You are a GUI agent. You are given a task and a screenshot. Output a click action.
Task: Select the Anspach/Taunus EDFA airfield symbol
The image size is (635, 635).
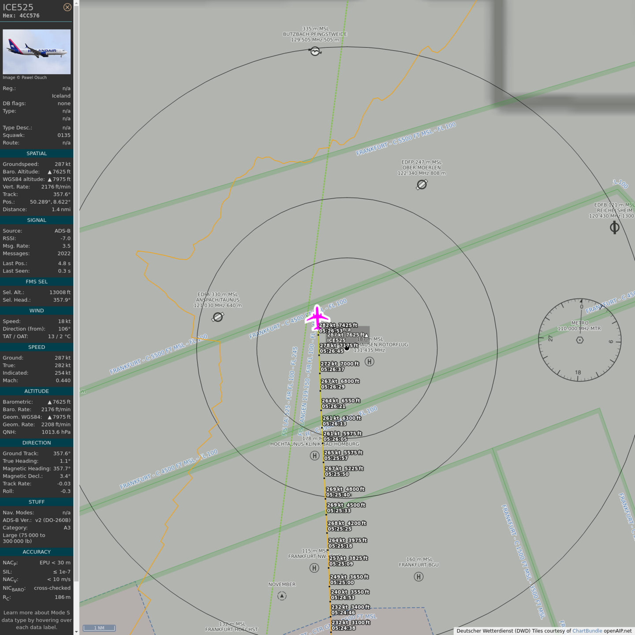pyautogui.click(x=218, y=317)
